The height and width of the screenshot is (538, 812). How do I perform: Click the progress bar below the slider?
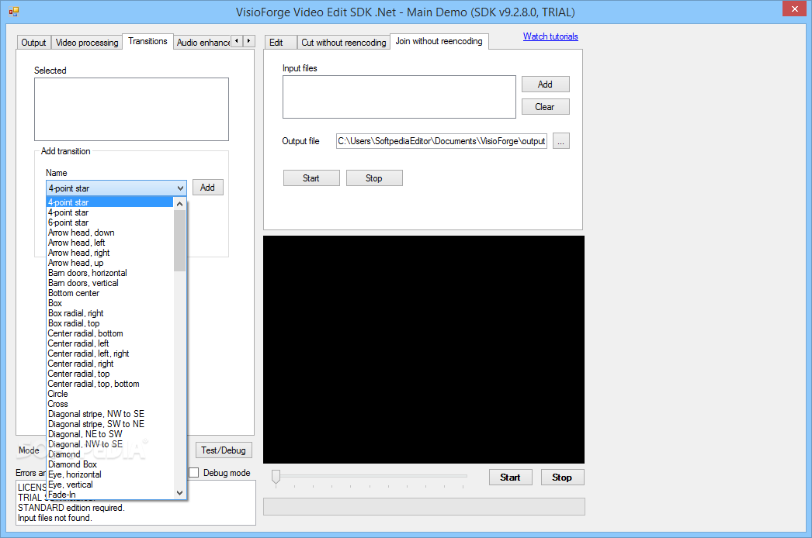coord(424,506)
